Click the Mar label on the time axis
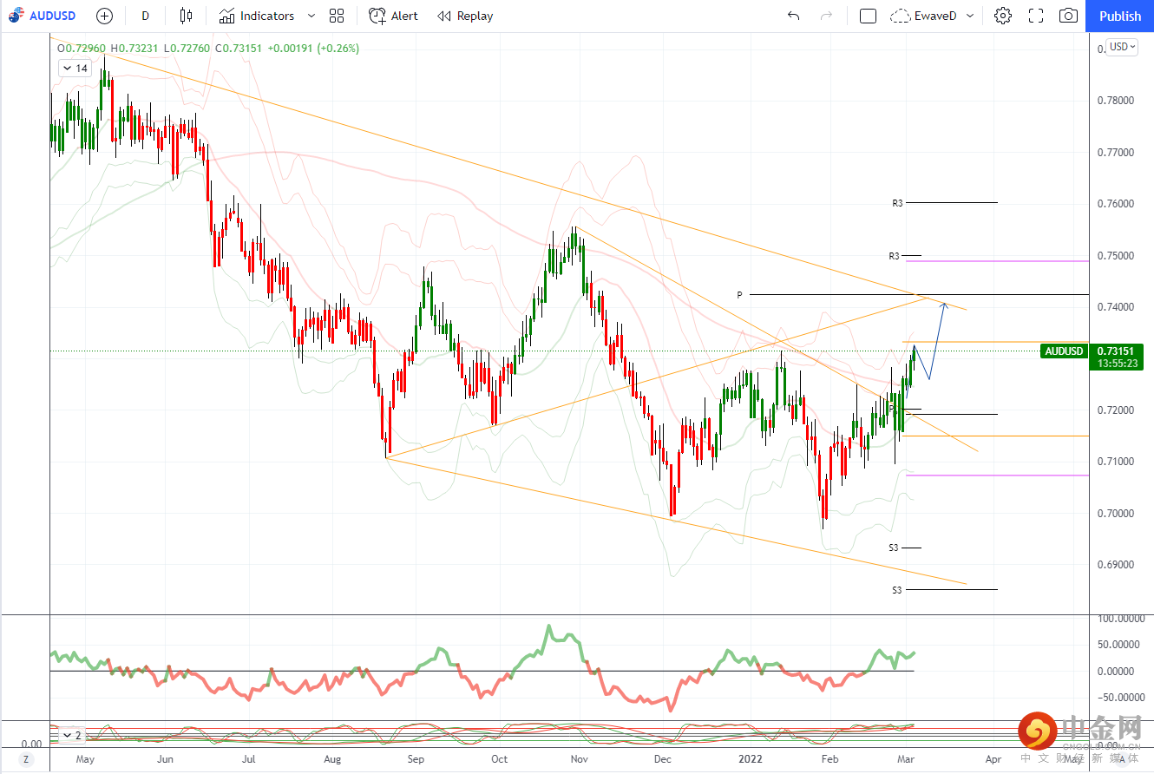Viewport: 1154px width, 774px height. pyautogui.click(x=907, y=759)
